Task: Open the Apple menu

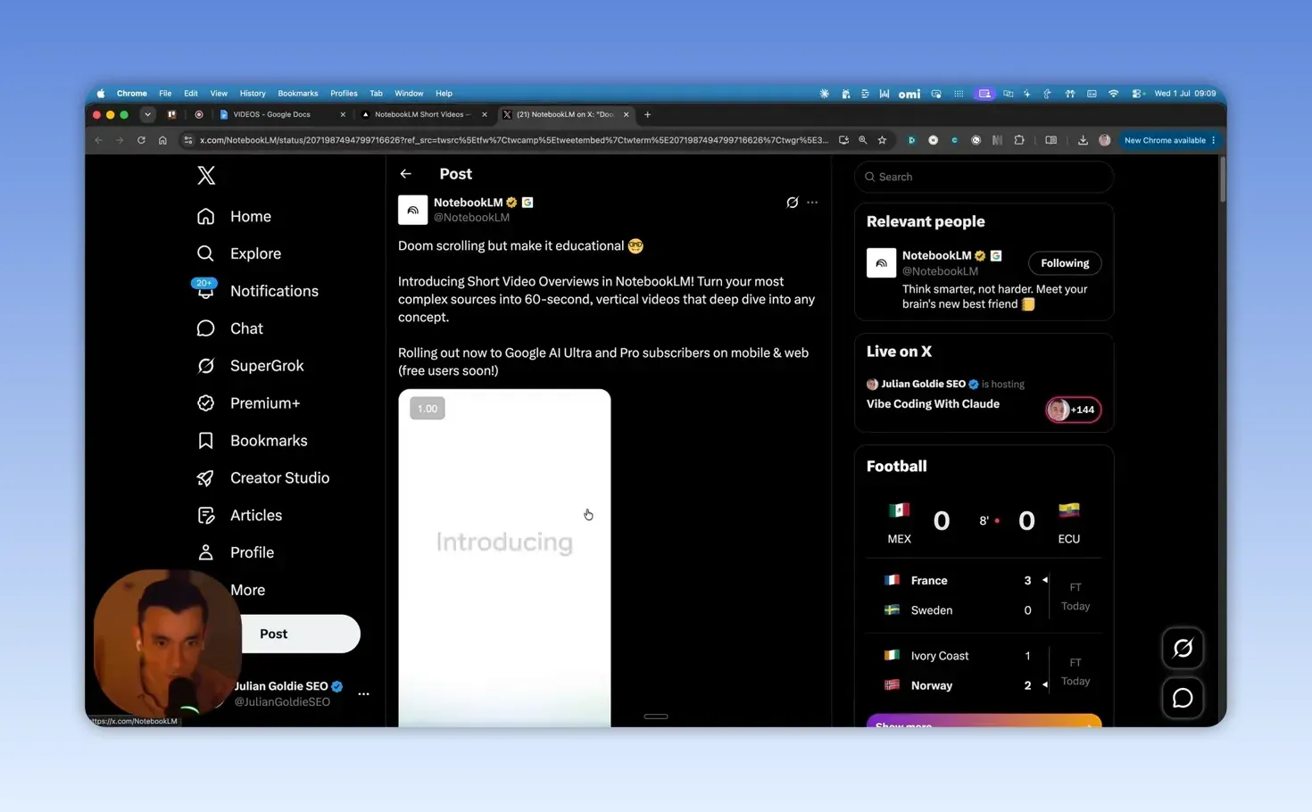Action: coord(101,94)
